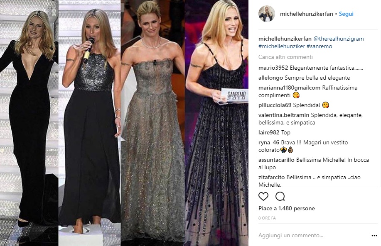View who liked: Piace a 1.480 persone
Screen dimensions: 381x246
point(287,208)
